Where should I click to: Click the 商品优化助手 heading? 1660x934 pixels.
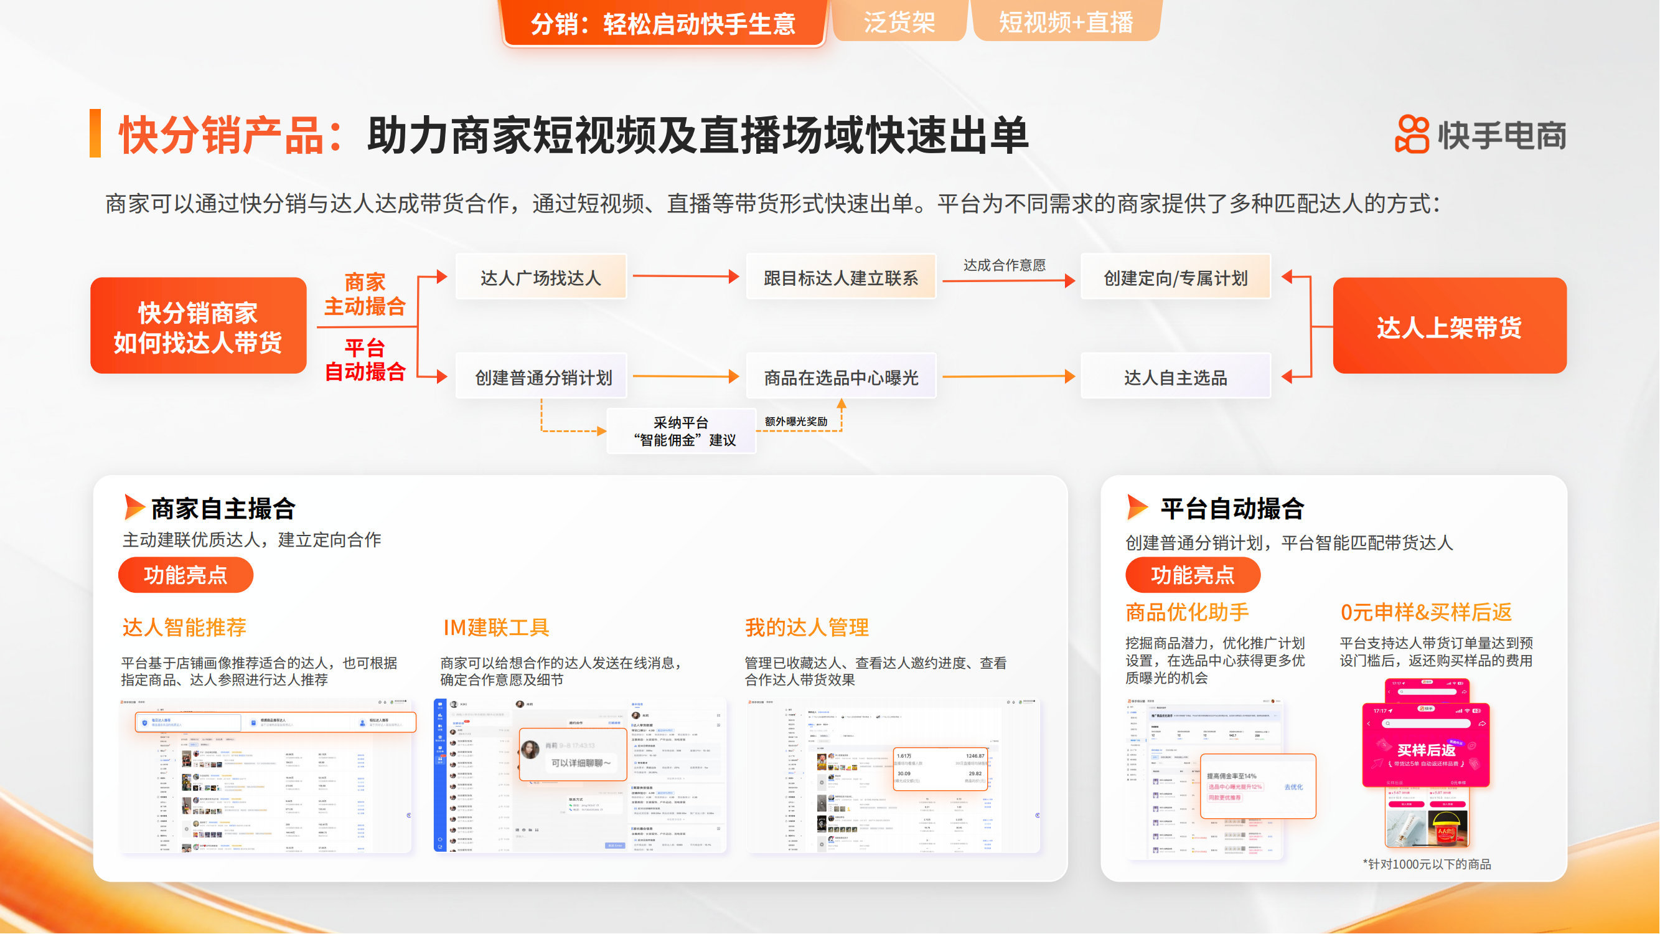click(1187, 611)
